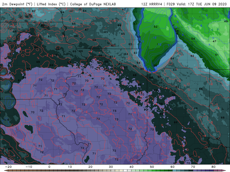Click the "12Z HRRRV4" model run label
230x172 pixels.
coord(152,4)
